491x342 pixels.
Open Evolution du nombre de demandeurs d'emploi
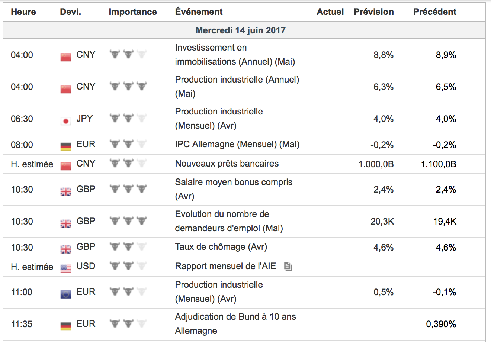[229, 221]
